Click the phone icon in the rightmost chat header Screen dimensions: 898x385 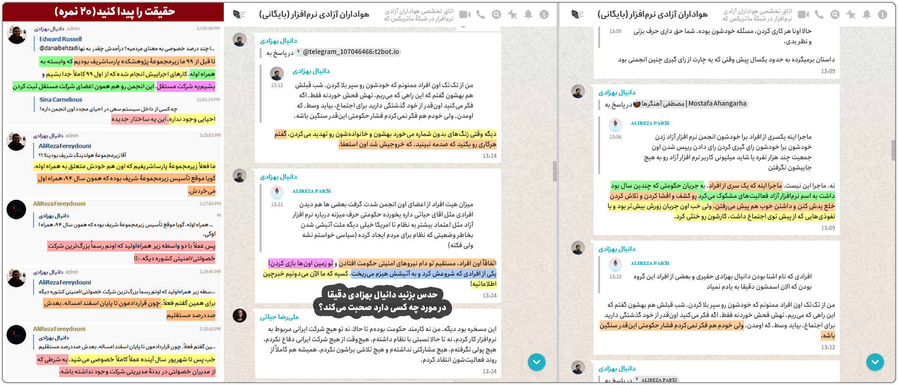[x=819, y=14]
